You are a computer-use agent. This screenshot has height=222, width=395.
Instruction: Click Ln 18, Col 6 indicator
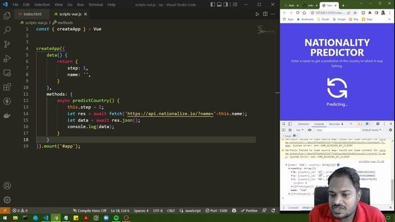pyautogui.click(x=120, y=210)
